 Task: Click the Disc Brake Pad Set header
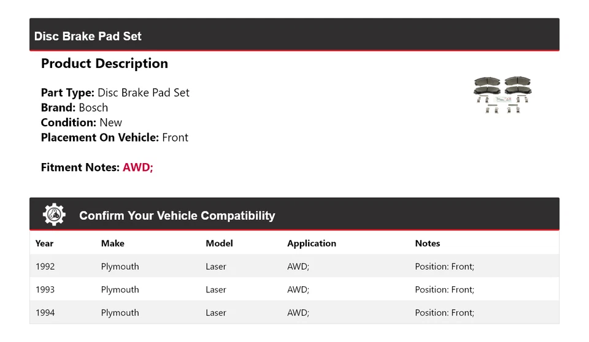coord(88,36)
